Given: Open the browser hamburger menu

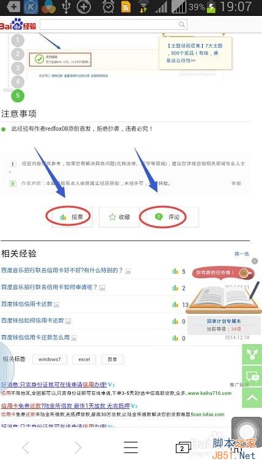Looking at the screenshot, I should coord(131,447).
